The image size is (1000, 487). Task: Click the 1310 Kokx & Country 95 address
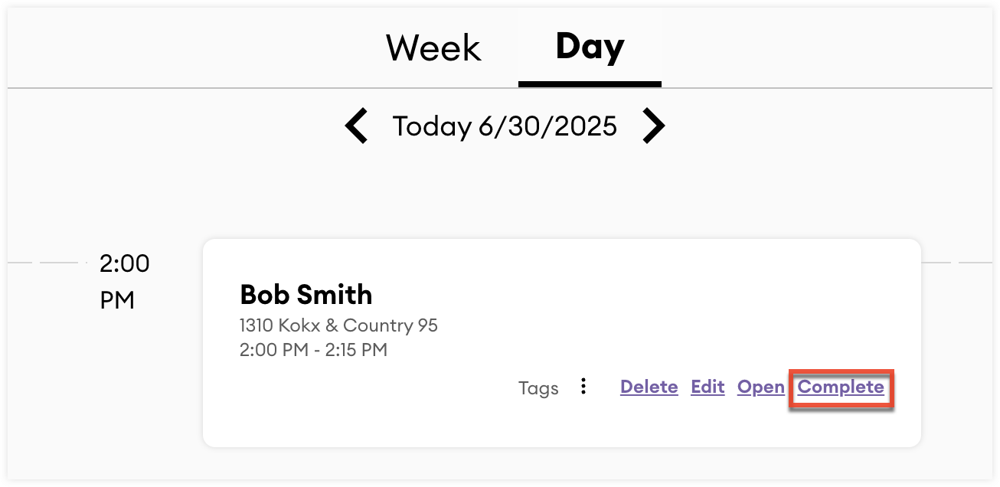point(338,325)
